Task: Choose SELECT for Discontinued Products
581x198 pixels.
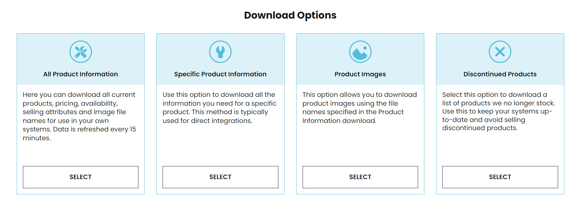Action: click(x=500, y=177)
